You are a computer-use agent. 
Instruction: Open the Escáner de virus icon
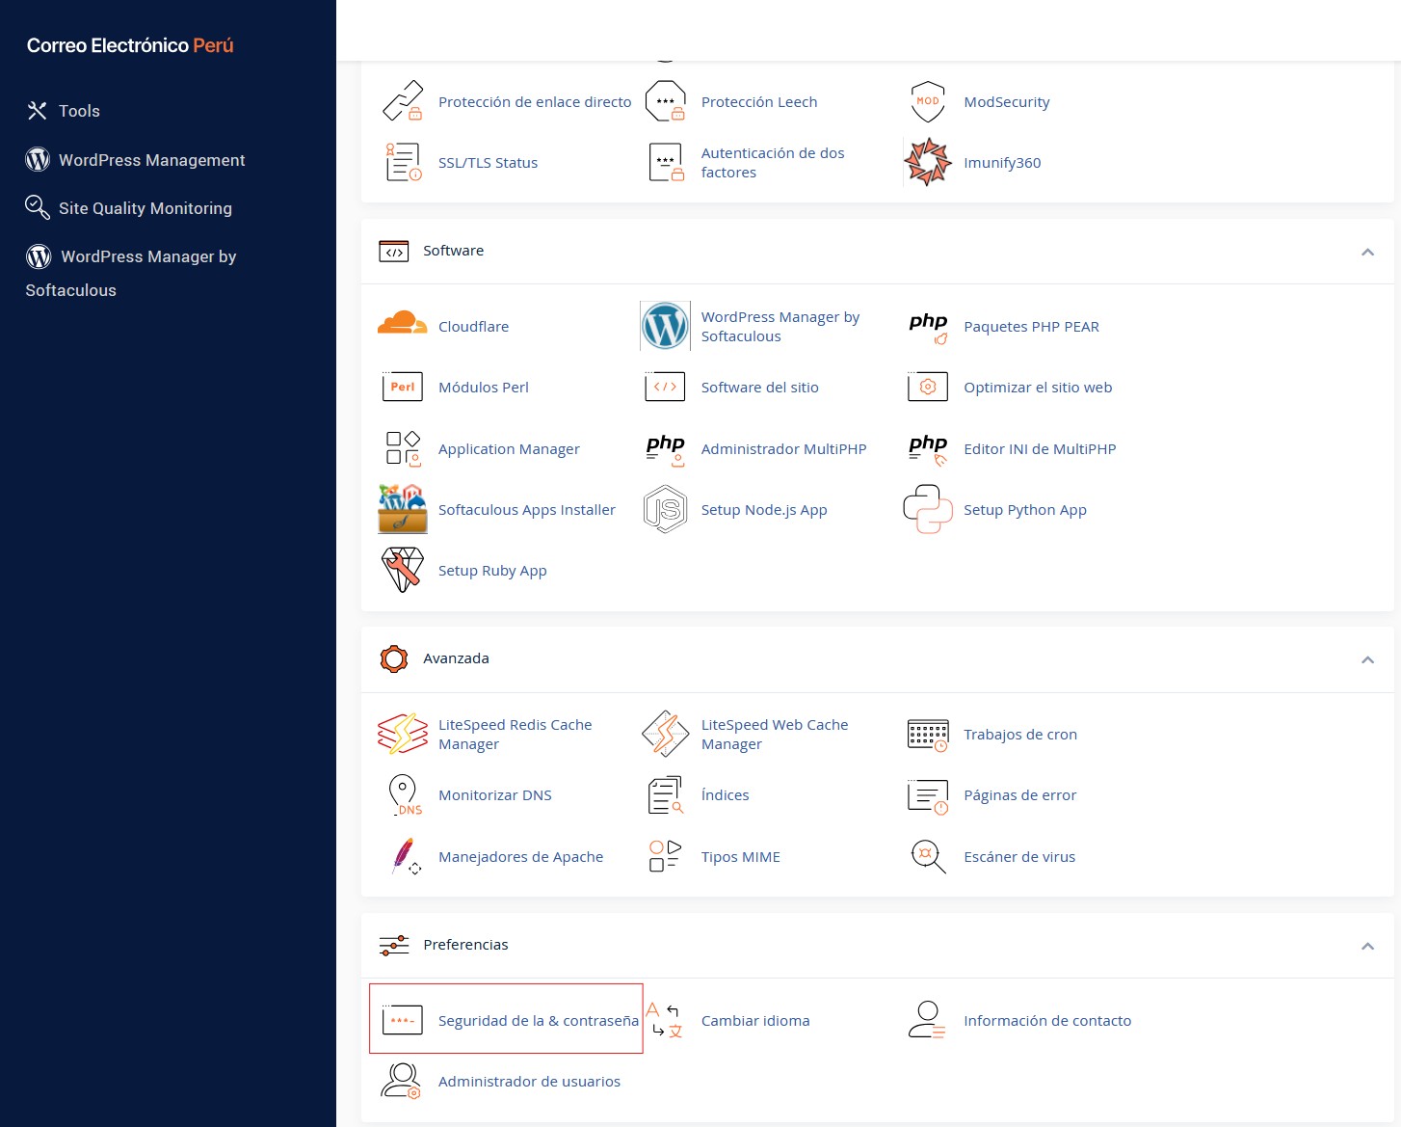click(927, 856)
